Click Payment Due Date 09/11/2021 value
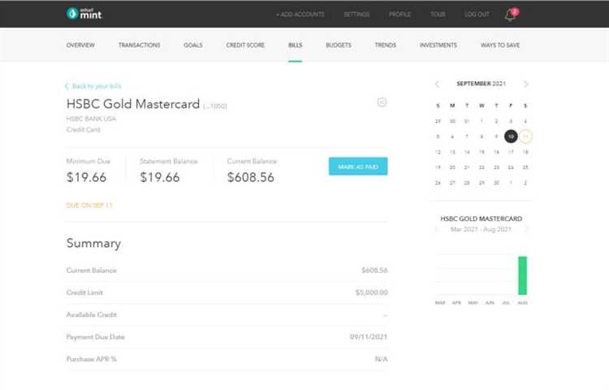Image resolution: width=609 pixels, height=390 pixels. 369,337
